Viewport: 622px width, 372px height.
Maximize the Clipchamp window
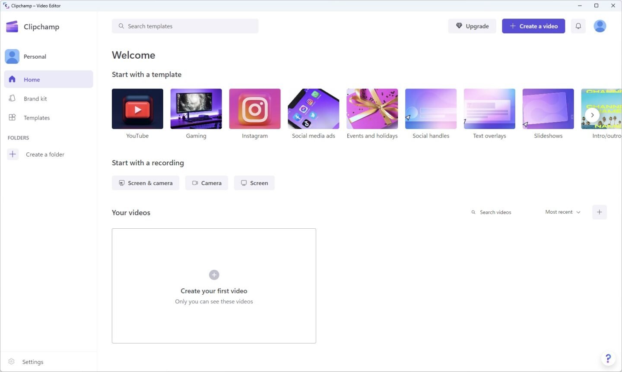pos(596,6)
